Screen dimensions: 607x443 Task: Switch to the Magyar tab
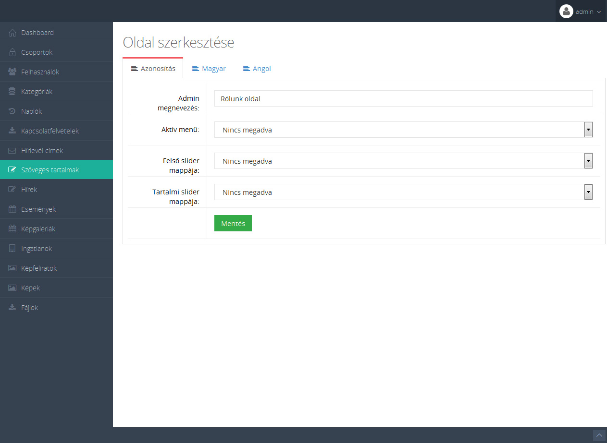[209, 69]
